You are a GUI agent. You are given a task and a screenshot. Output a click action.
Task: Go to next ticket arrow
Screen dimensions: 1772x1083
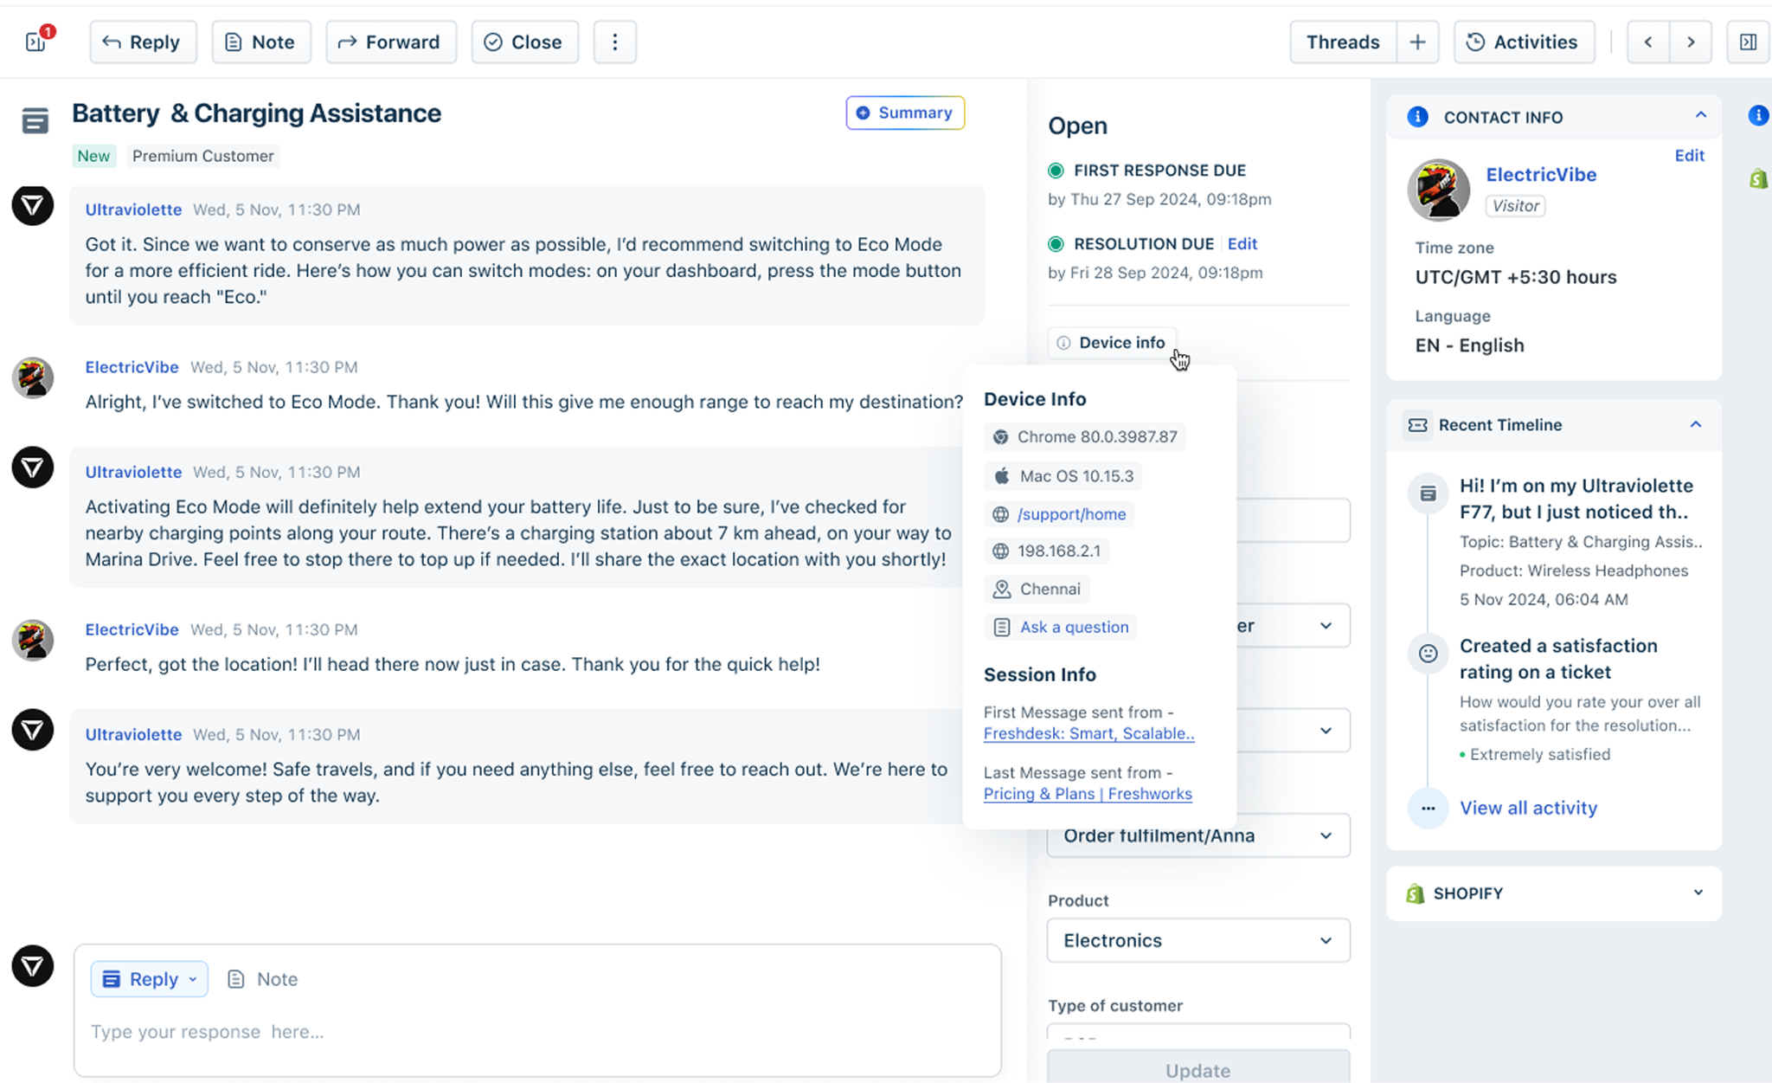pos(1691,42)
